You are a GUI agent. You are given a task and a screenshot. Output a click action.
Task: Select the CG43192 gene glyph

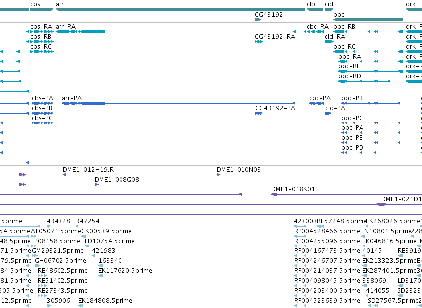click(x=258, y=20)
